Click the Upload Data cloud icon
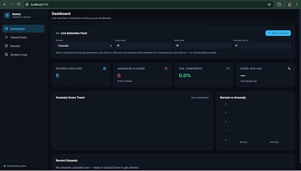 [x=6, y=37]
